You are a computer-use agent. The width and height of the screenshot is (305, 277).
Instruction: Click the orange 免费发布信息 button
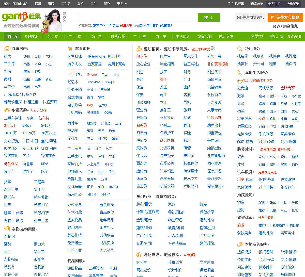(285, 18)
